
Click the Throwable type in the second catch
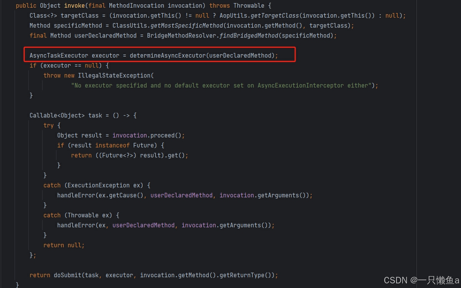(x=83, y=215)
